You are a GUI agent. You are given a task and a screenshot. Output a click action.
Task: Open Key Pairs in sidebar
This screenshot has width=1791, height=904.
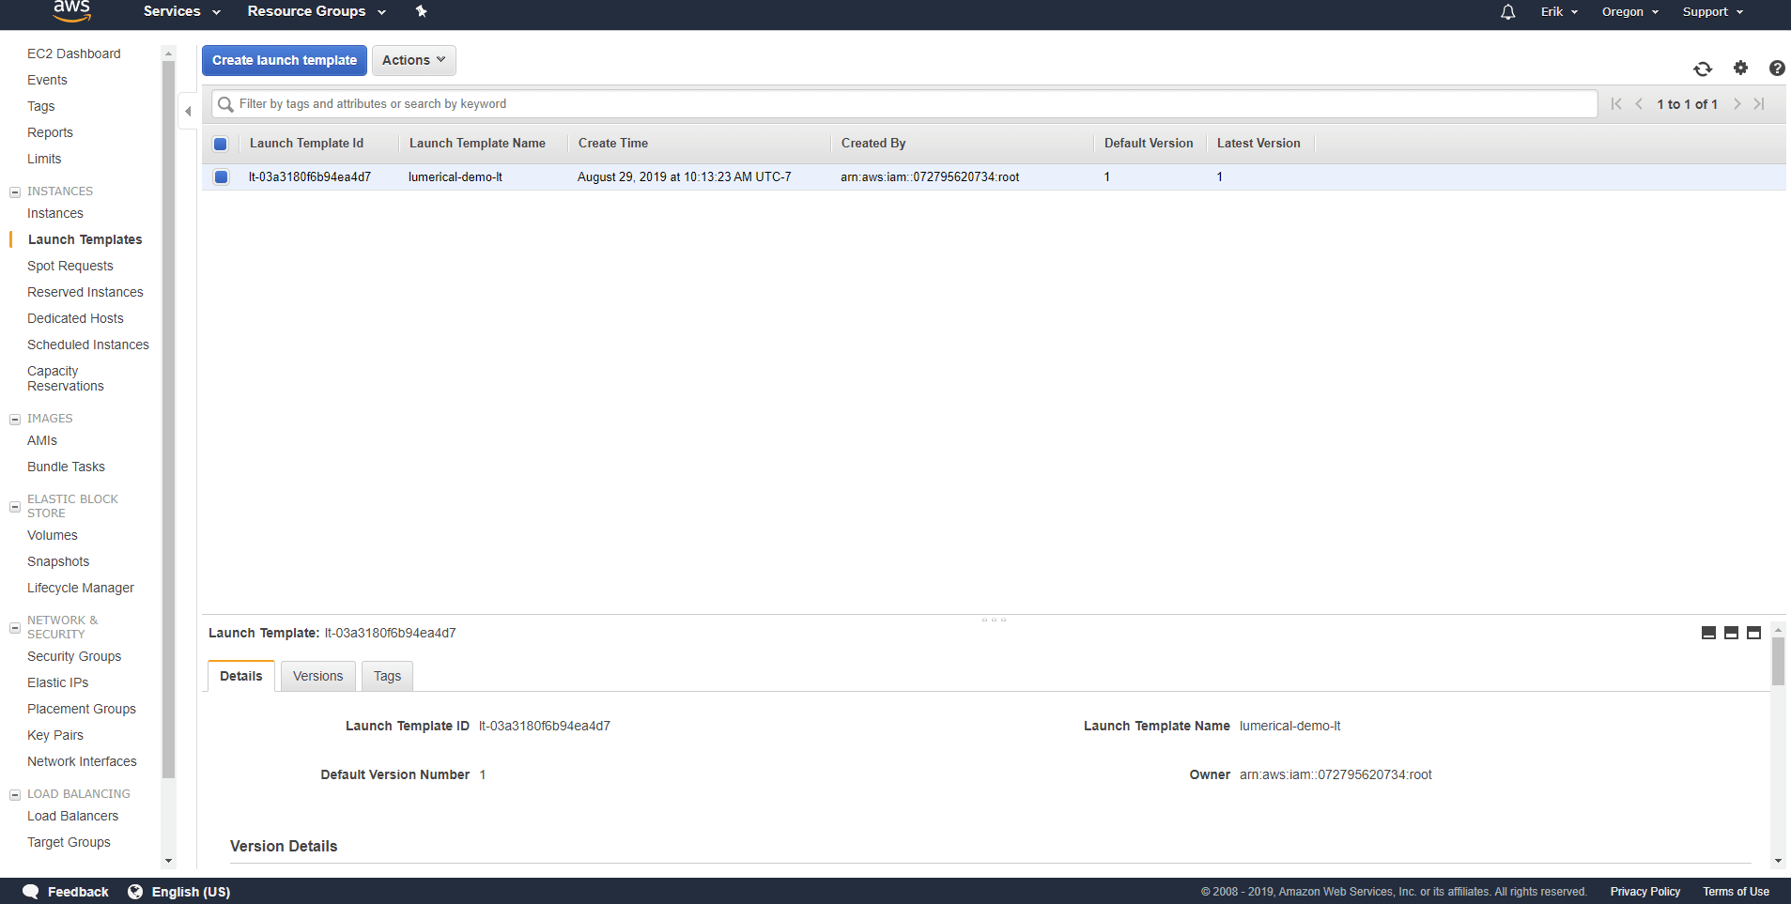point(55,735)
